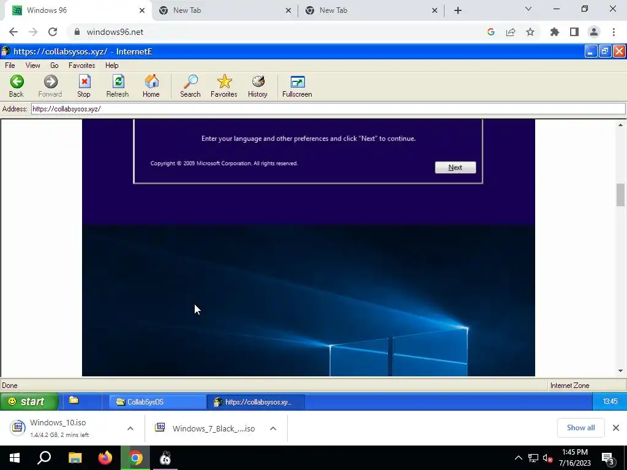This screenshot has height=470, width=627.
Task: Click the Internet Zone status indicator
Action: 570,386
